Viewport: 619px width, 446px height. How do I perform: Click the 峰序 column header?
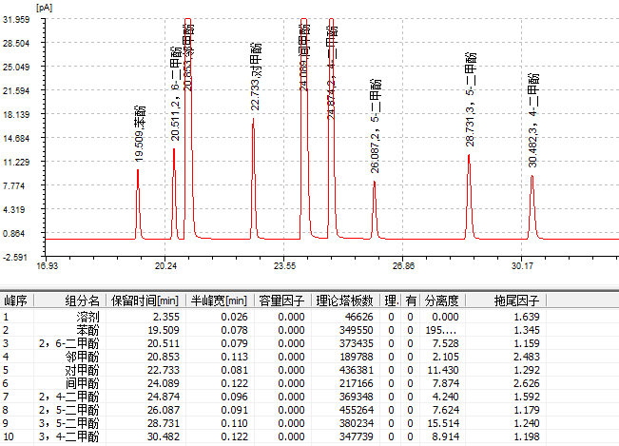pos(16,300)
